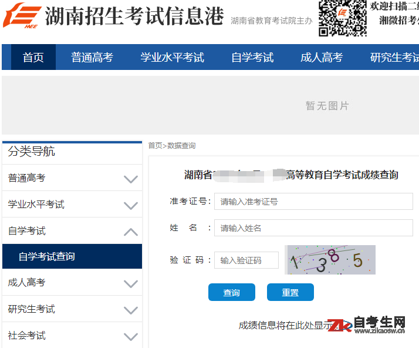Click 自学考试 sidebar category label
Screen dimensions: 419x348
pos(27,231)
